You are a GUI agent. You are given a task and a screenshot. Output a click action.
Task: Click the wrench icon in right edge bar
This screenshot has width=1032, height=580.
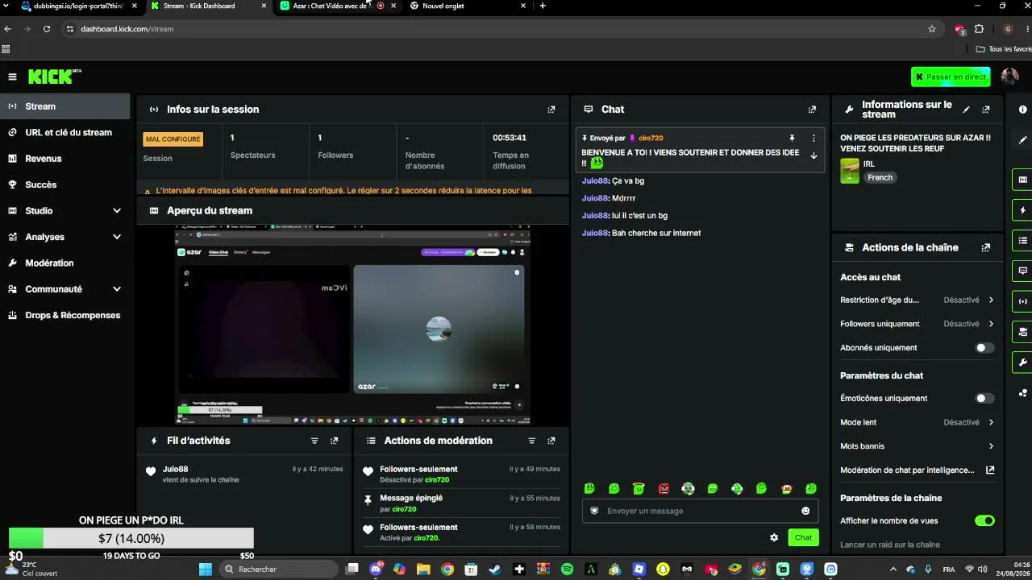[x=1023, y=362]
